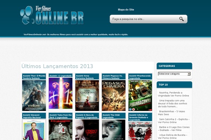Viewport: 211px width, 140px height.
Task: Open 'Assistir Piranhaconda Legendado' title link
Action: tap(140, 77)
